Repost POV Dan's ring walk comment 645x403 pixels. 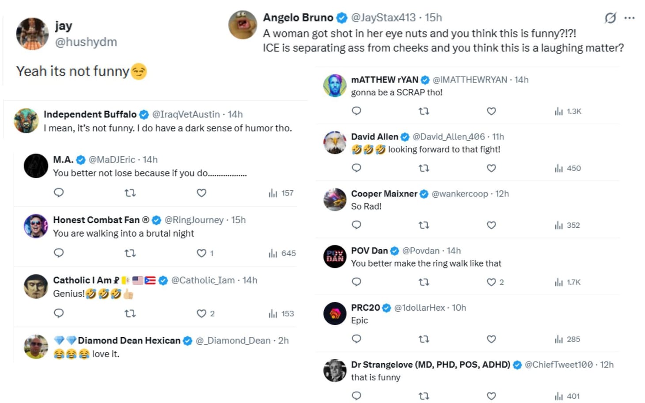(424, 282)
